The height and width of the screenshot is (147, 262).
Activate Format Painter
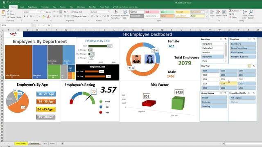click(14, 17)
